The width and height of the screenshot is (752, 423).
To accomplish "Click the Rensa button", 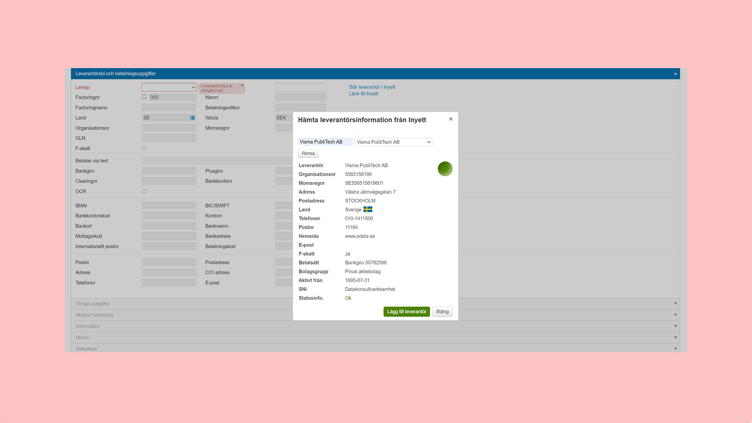I will (308, 154).
